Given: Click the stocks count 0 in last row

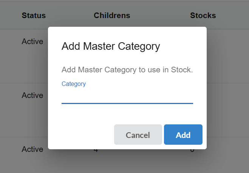Looking at the screenshot, I should coord(192,150).
